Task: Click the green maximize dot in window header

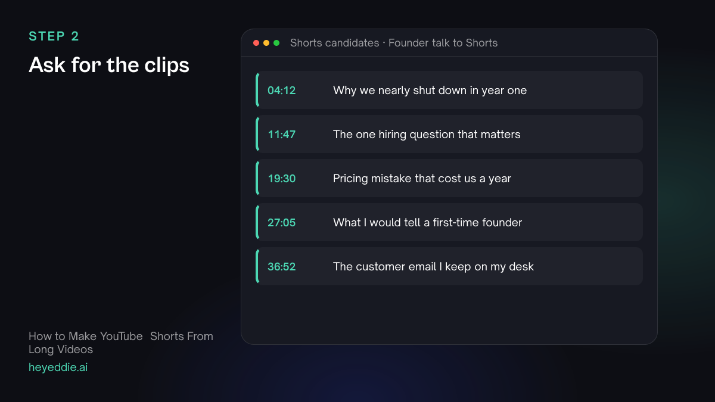Action: pyautogui.click(x=276, y=43)
